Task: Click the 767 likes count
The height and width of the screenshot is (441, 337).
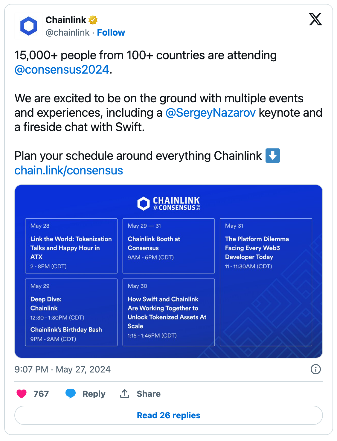Action: click(41, 394)
